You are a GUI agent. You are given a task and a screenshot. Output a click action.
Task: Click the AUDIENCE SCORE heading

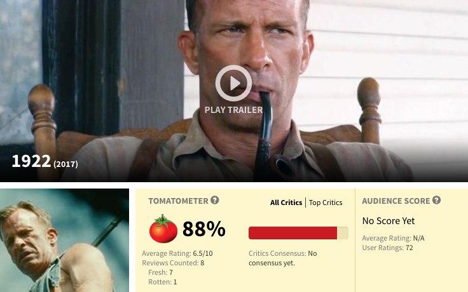pyautogui.click(x=396, y=201)
